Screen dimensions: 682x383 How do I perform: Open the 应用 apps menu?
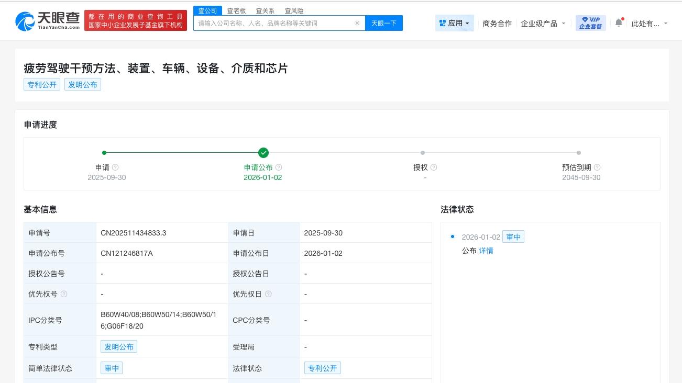pyautogui.click(x=454, y=22)
